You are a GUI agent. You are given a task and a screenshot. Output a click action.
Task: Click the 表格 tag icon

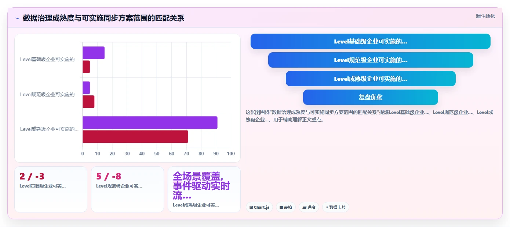click(281, 207)
